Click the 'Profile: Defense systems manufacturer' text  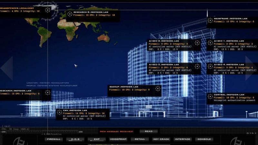(52, 86)
